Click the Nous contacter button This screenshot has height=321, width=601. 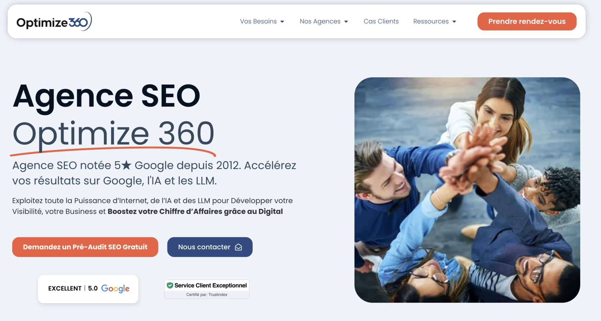coord(210,247)
